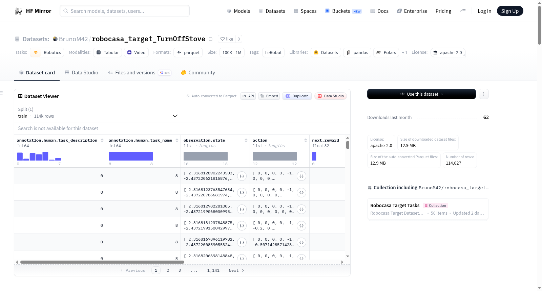The image size is (542, 291).
Task: Expand the observation.state cell starting 2.316812982281005
Action: tap(242, 209)
